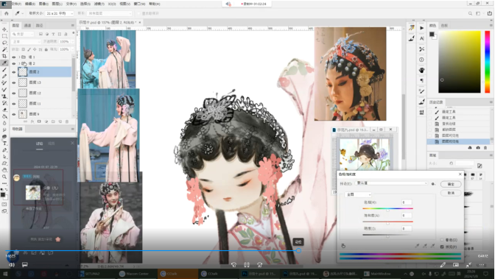Switch to the 通道 channels tab
The width and height of the screenshot is (495, 279).
tap(27, 25)
